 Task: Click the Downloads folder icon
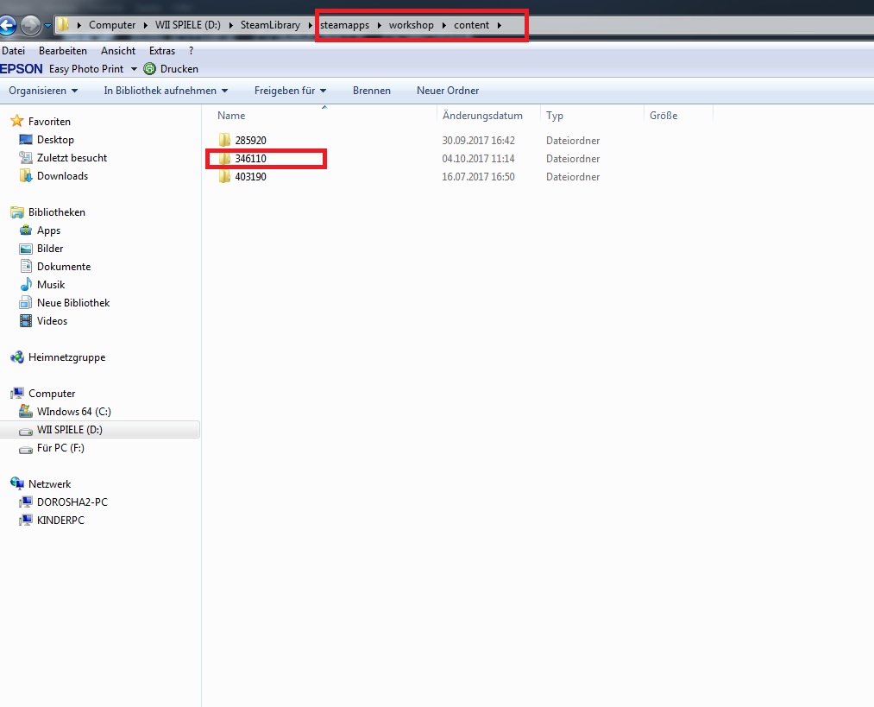coord(26,175)
